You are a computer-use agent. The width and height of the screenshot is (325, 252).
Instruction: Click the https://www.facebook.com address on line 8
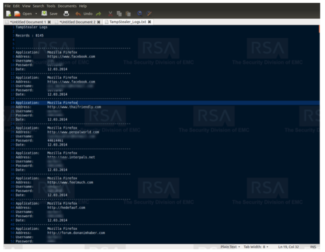(71, 57)
